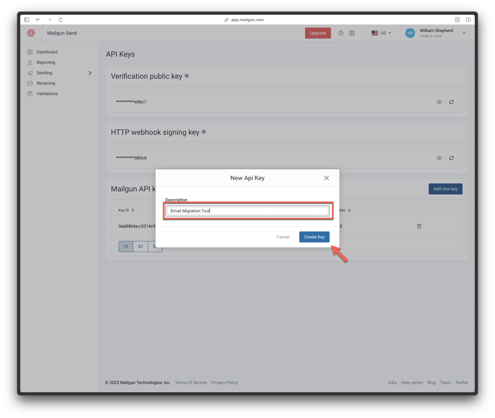Open Reporting in the sidebar

[46, 62]
